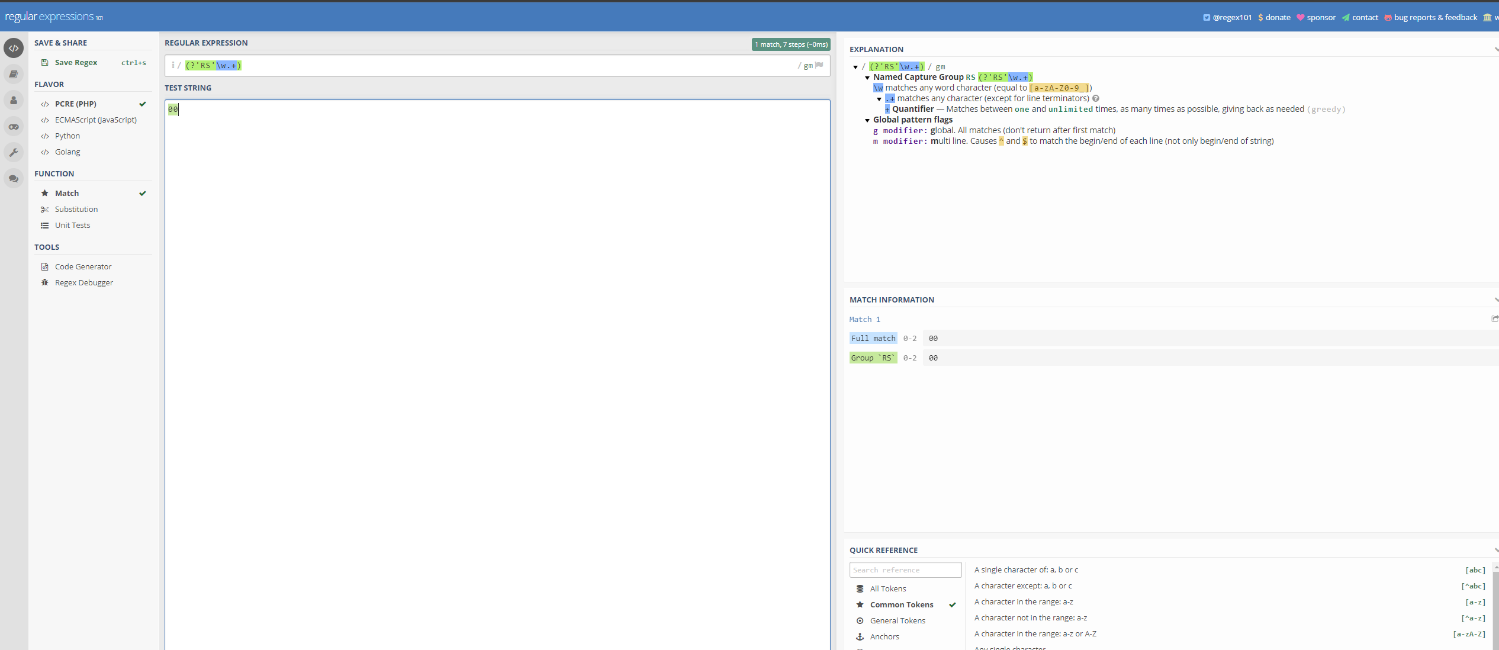The height and width of the screenshot is (650, 1499).
Task: Select Anchors in quick reference
Action: point(884,636)
